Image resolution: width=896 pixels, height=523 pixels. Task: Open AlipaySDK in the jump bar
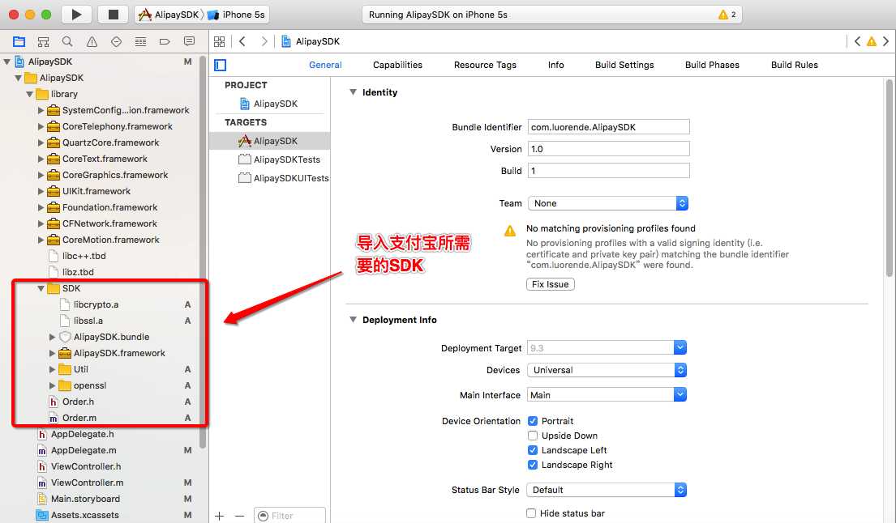pyautogui.click(x=311, y=41)
